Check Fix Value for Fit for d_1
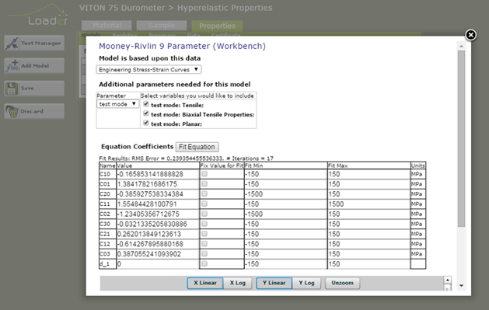This screenshot has height=310, width=489. tap(204, 263)
